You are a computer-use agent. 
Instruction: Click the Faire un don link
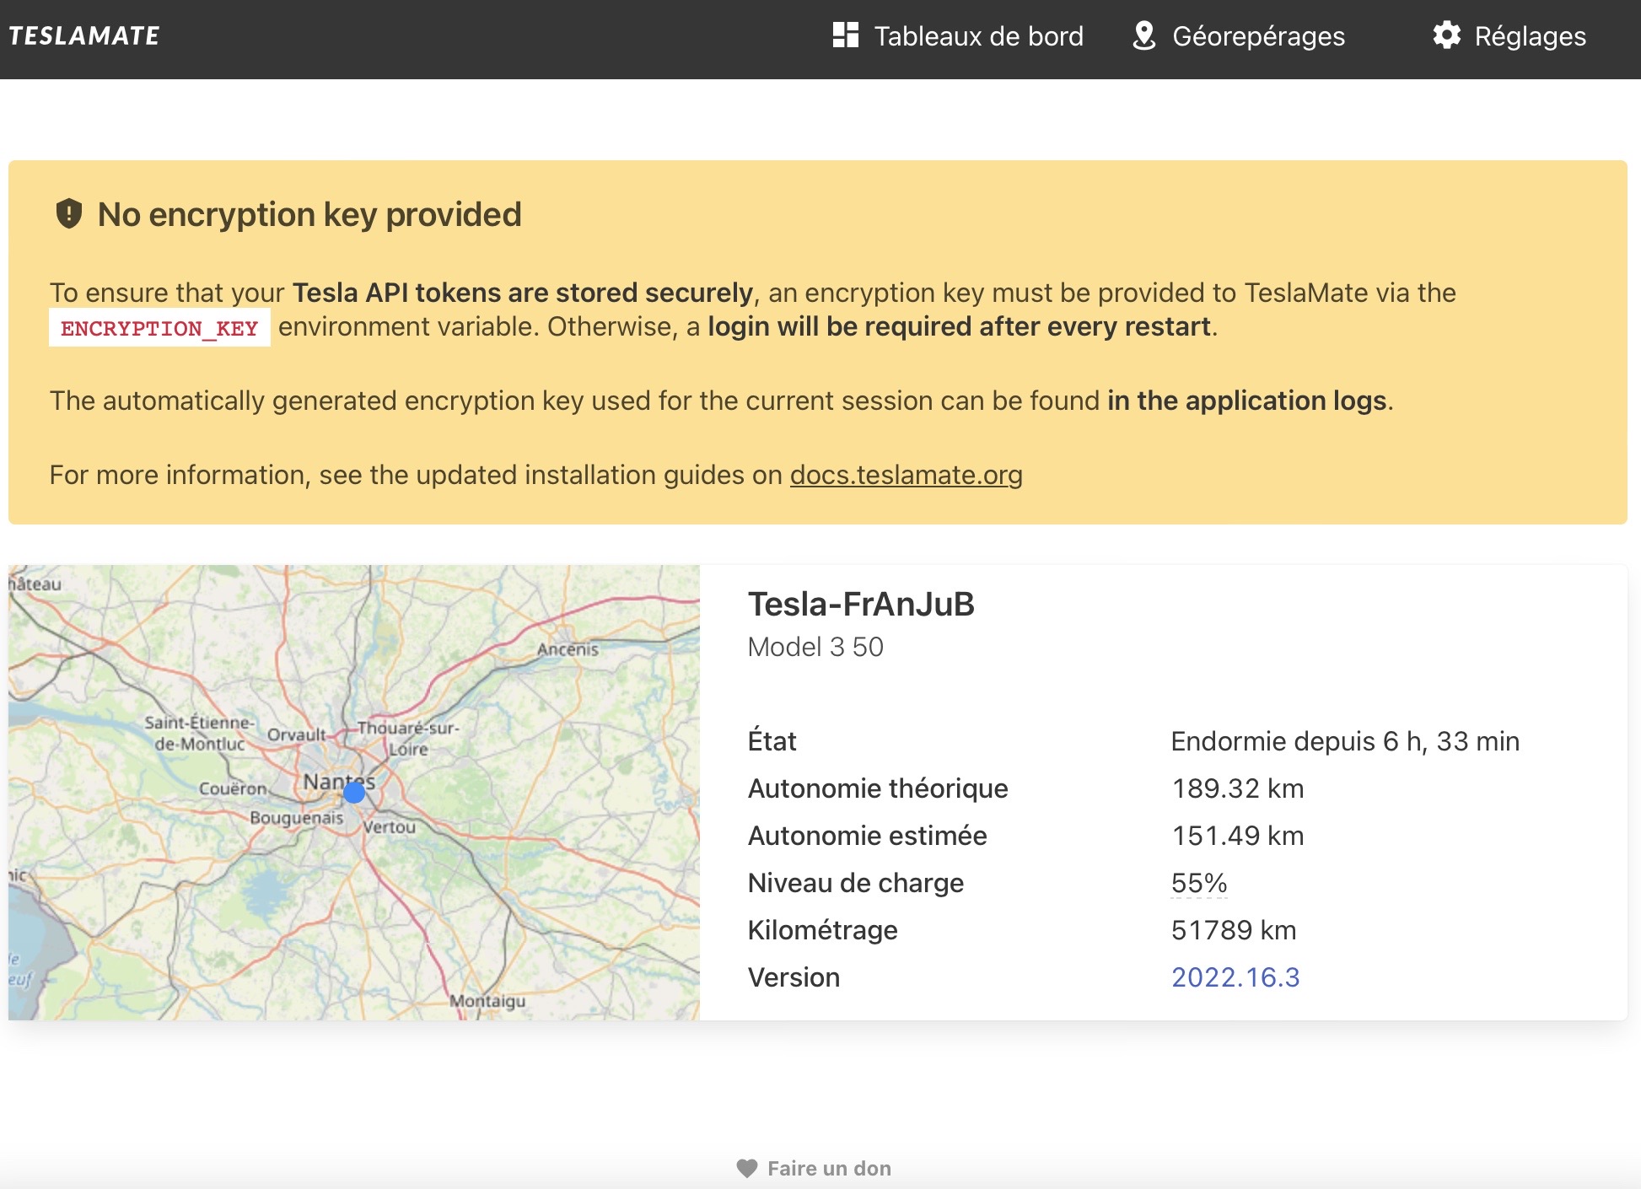[x=829, y=1168]
